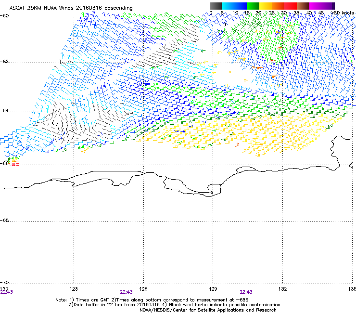This screenshot has height=313, width=356.
Task: Click the title "ASCAT 25KM NOAA Winds 20160316 descending"
Action: (71, 8)
